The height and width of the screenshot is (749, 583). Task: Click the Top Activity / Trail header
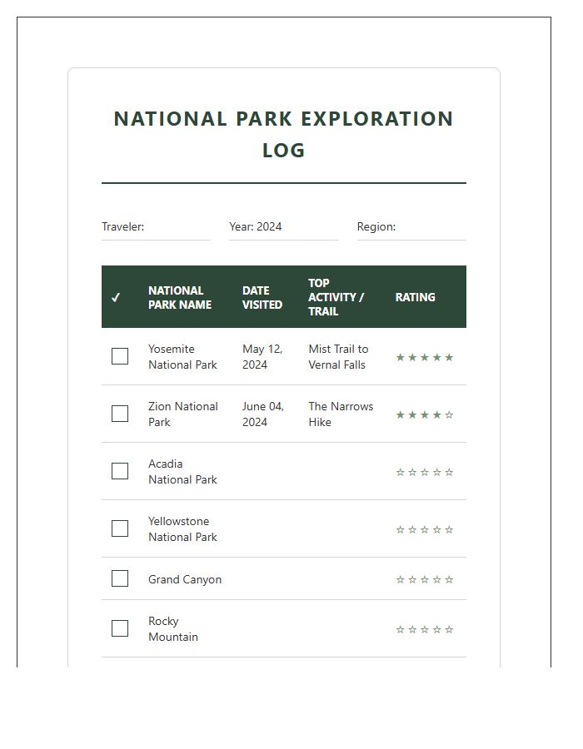tap(336, 297)
